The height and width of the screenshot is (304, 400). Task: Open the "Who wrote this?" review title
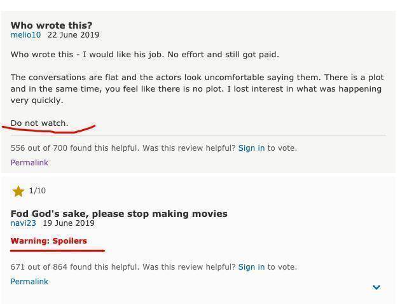(x=52, y=25)
